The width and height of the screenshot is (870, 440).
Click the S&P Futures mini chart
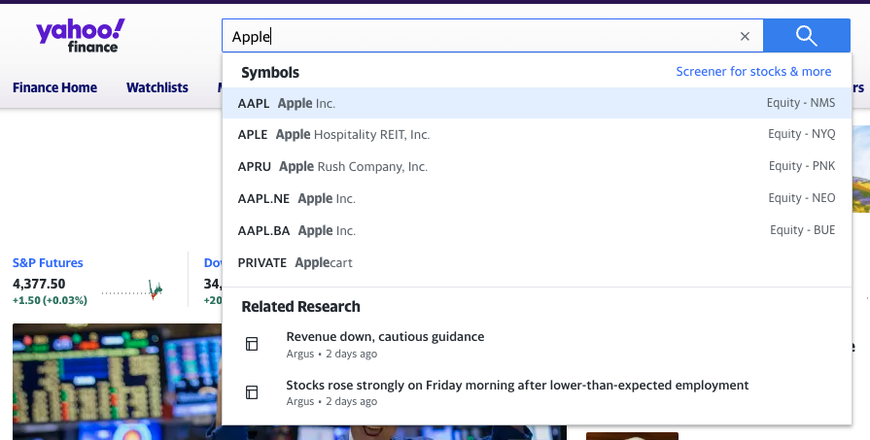pyautogui.click(x=132, y=289)
